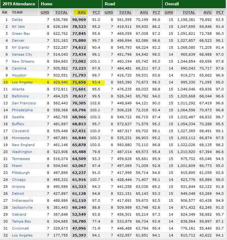This screenshot has width=227, height=240.
Task: Sort by Road AVG column header
Action: (x=144, y=12)
